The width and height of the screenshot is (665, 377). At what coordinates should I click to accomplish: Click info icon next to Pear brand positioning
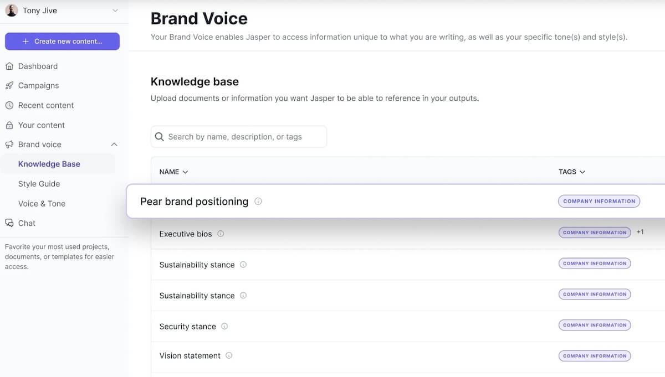tap(258, 202)
